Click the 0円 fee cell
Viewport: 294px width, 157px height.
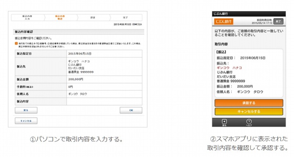tap(104, 87)
